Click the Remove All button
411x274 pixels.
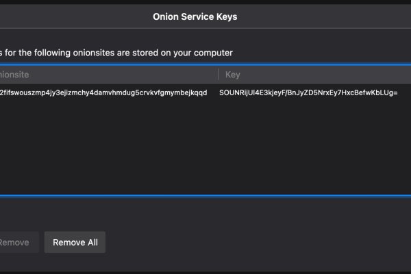tap(75, 242)
